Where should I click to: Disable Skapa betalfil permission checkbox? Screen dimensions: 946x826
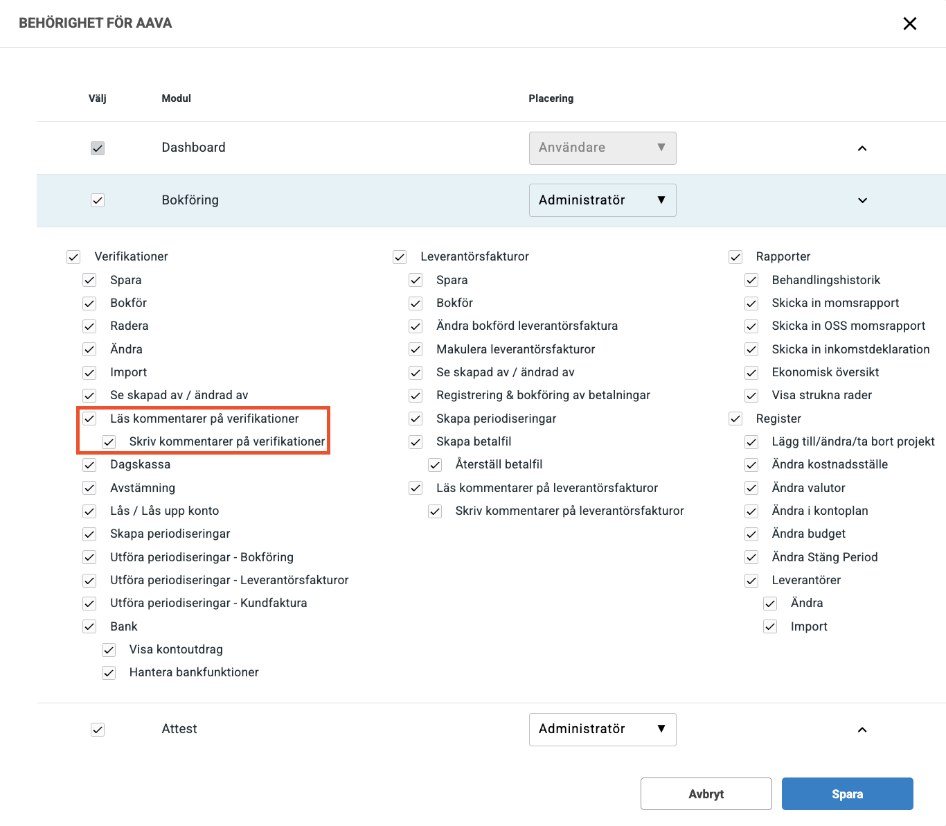coord(416,442)
